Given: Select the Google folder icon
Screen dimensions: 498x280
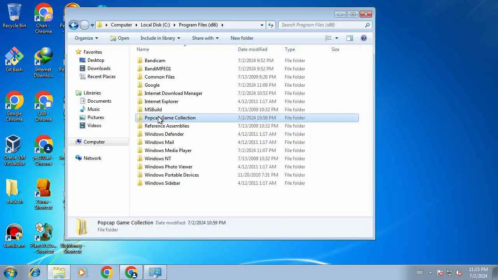Looking at the screenshot, I should [x=140, y=85].
